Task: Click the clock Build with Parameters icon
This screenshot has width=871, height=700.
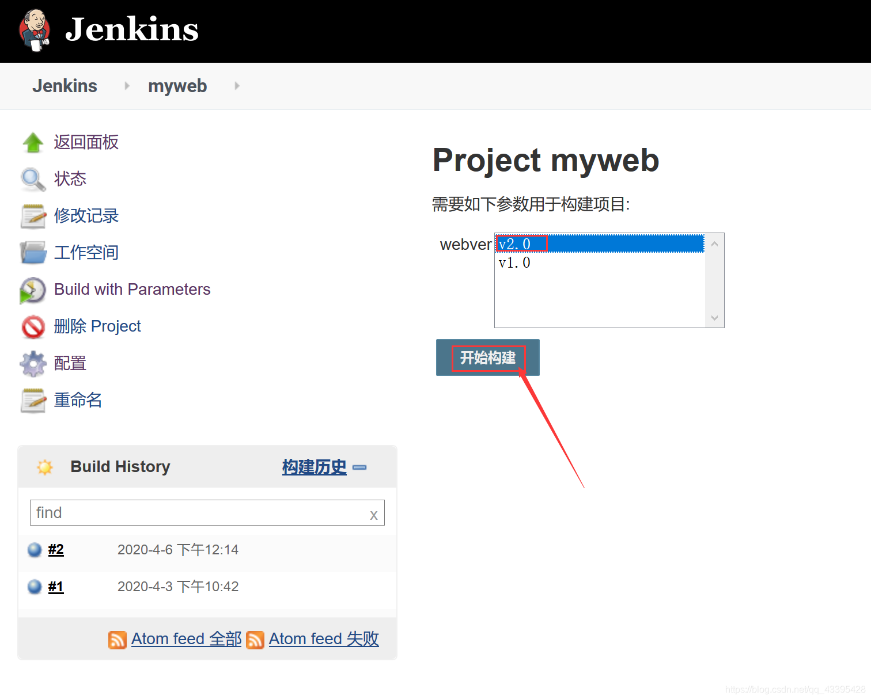Action: [x=33, y=290]
